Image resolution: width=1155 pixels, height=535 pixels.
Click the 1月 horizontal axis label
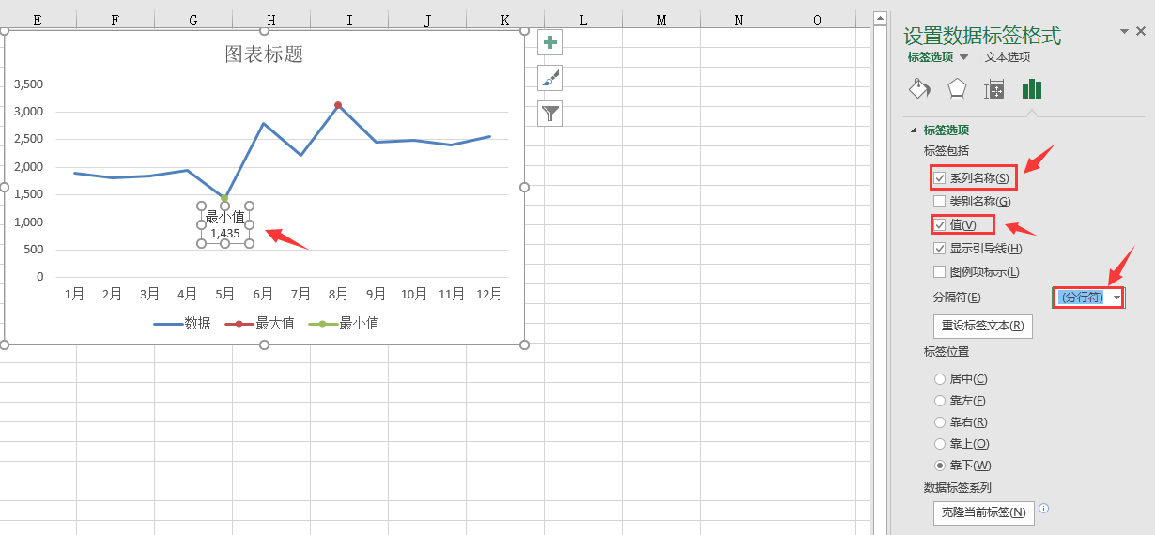click(75, 294)
